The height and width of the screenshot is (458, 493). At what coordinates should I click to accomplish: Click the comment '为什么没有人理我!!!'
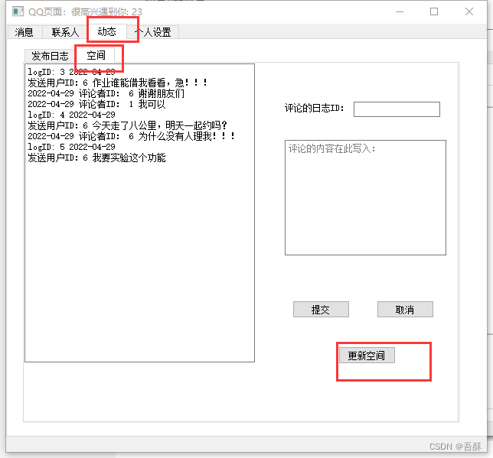pos(187,136)
